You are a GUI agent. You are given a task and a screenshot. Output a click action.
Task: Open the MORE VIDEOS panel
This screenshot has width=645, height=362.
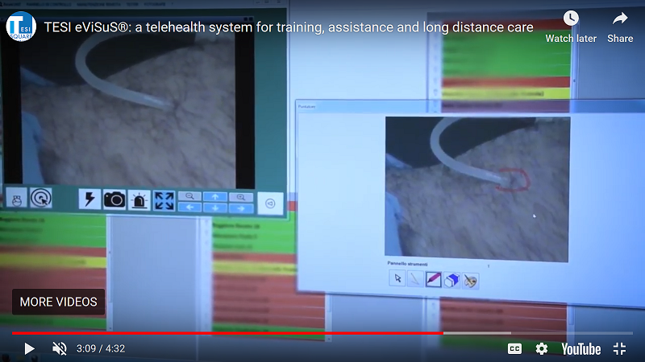[58, 302]
